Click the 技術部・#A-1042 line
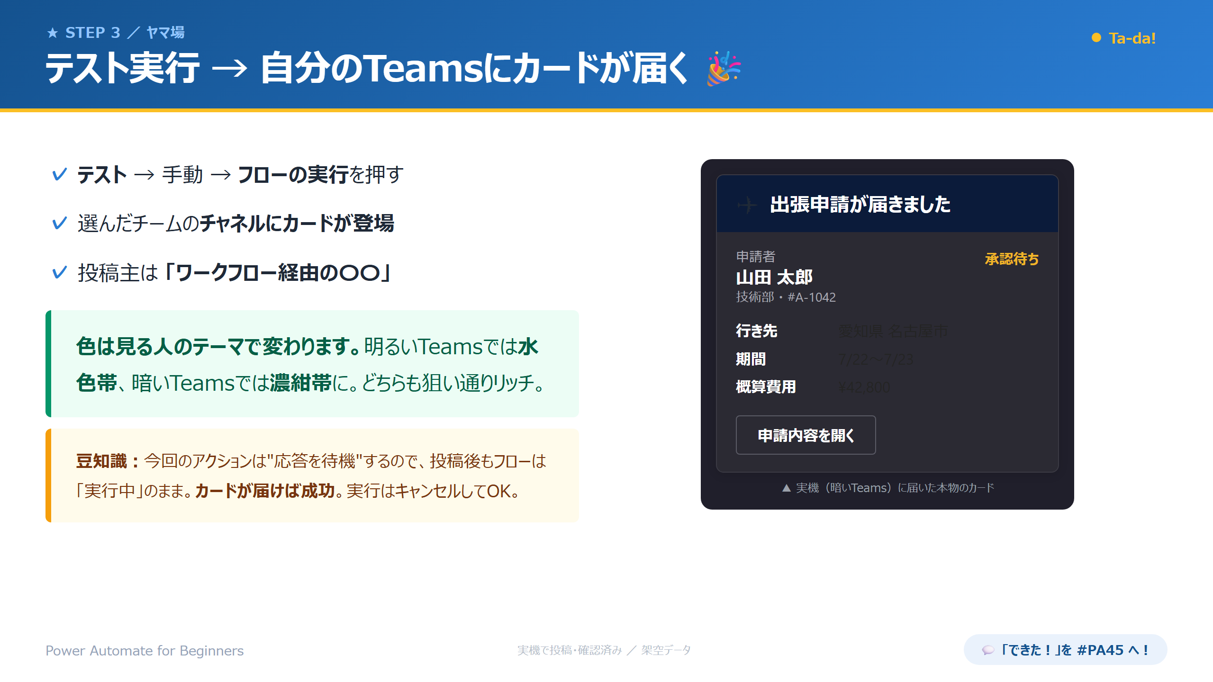Screen dimensions: 1213x682 (786, 297)
